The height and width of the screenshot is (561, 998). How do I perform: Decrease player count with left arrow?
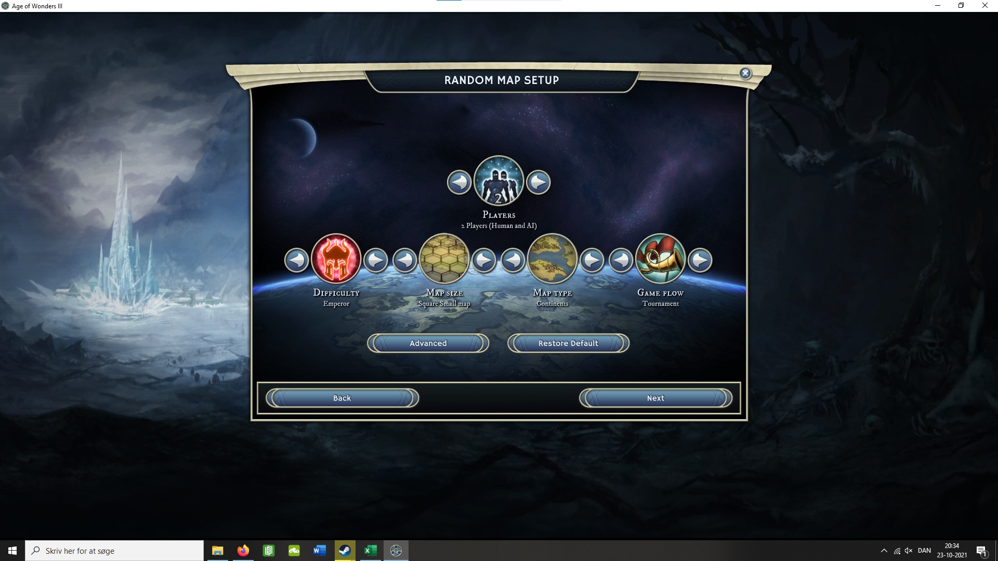459,182
